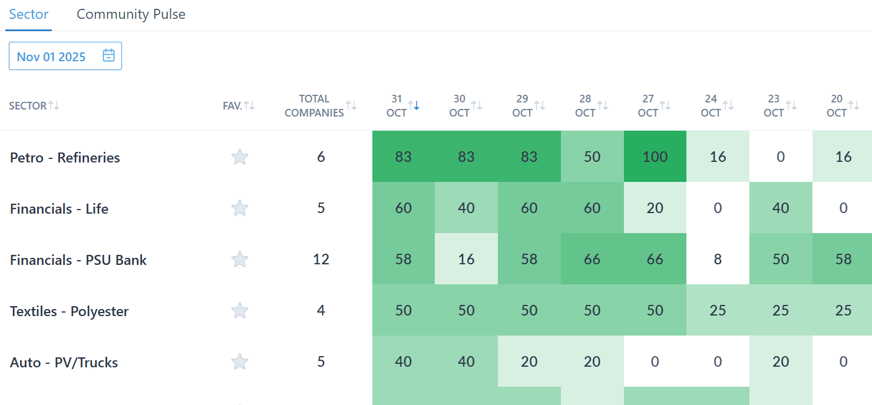The image size is (872, 405).
Task: Sort by the 20 Oct column arrows
Action: click(854, 105)
